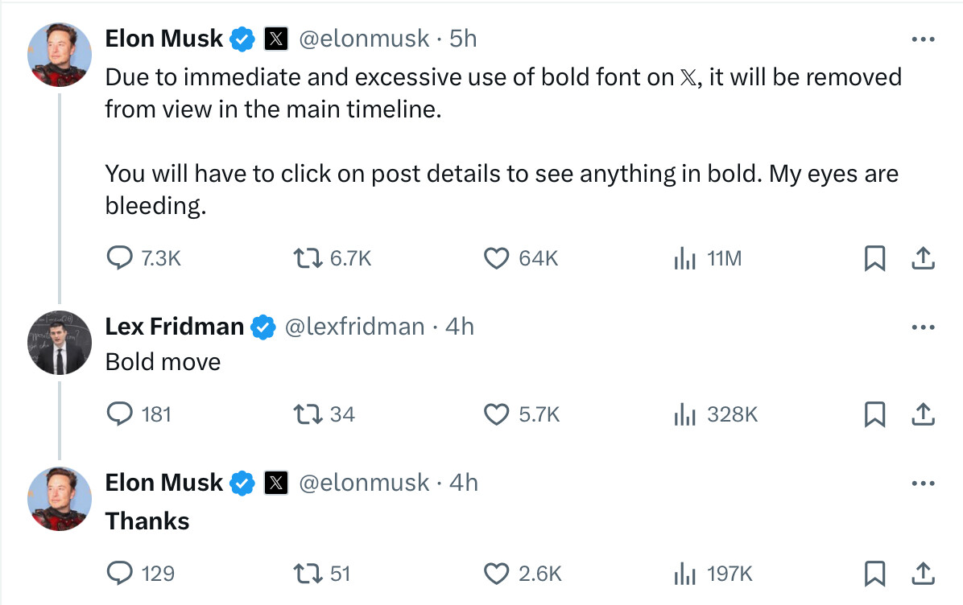963x605 pixels.
Task: Open the @lexfridman handle link
Action: point(354,327)
